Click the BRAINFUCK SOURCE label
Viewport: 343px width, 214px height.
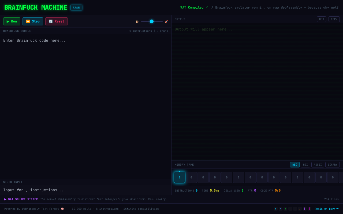17,31
